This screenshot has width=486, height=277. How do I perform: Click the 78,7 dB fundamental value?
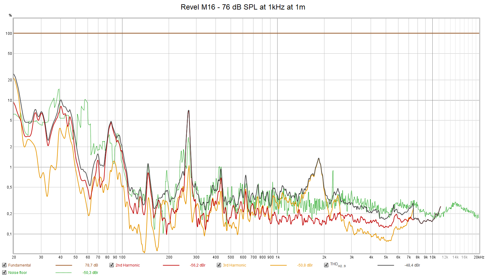point(92,265)
